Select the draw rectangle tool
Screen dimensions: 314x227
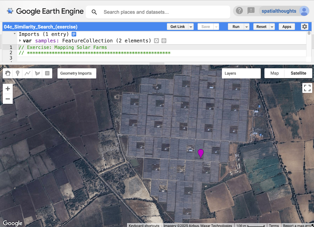47,73
